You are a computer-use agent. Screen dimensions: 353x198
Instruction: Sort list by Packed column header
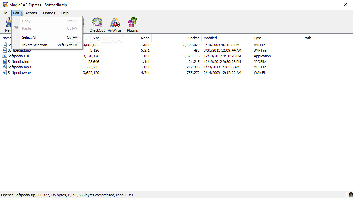click(194, 38)
